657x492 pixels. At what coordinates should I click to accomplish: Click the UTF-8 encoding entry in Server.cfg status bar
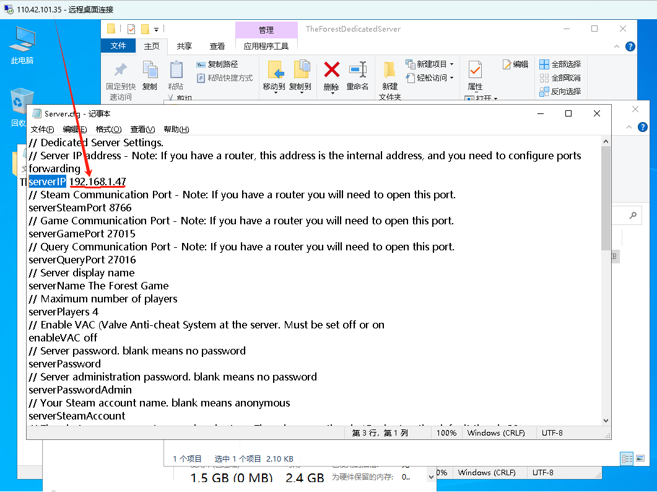click(x=552, y=433)
